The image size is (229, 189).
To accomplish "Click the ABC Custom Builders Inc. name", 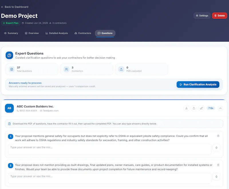I will pyautogui.click(x=35, y=106).
